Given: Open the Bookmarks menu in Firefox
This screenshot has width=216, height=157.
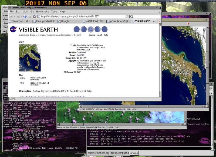Looking at the screenshot, I should tap(42, 12).
